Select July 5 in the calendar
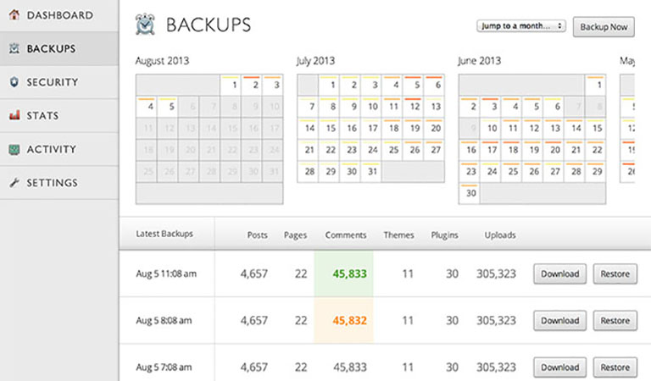 tap(413, 85)
